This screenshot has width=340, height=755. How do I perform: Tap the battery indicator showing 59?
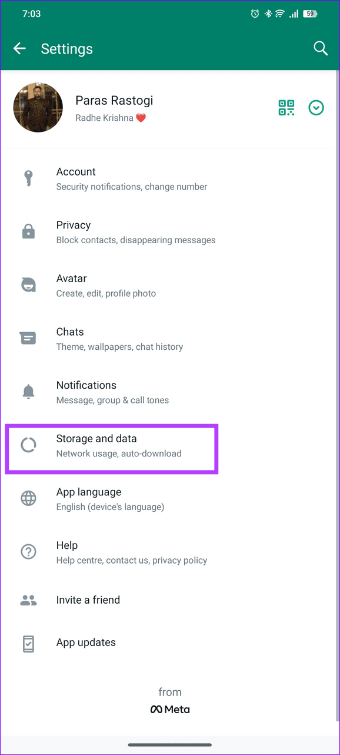tap(309, 13)
